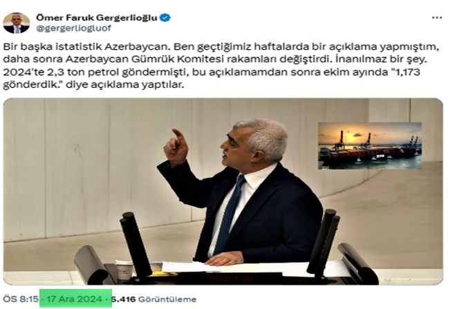The image size is (457, 309).
Task: Open the parliament speech media
Action: (x=223, y=191)
